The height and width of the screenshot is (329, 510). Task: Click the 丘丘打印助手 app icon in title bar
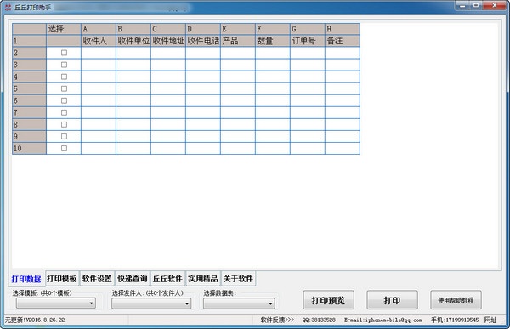8,7
